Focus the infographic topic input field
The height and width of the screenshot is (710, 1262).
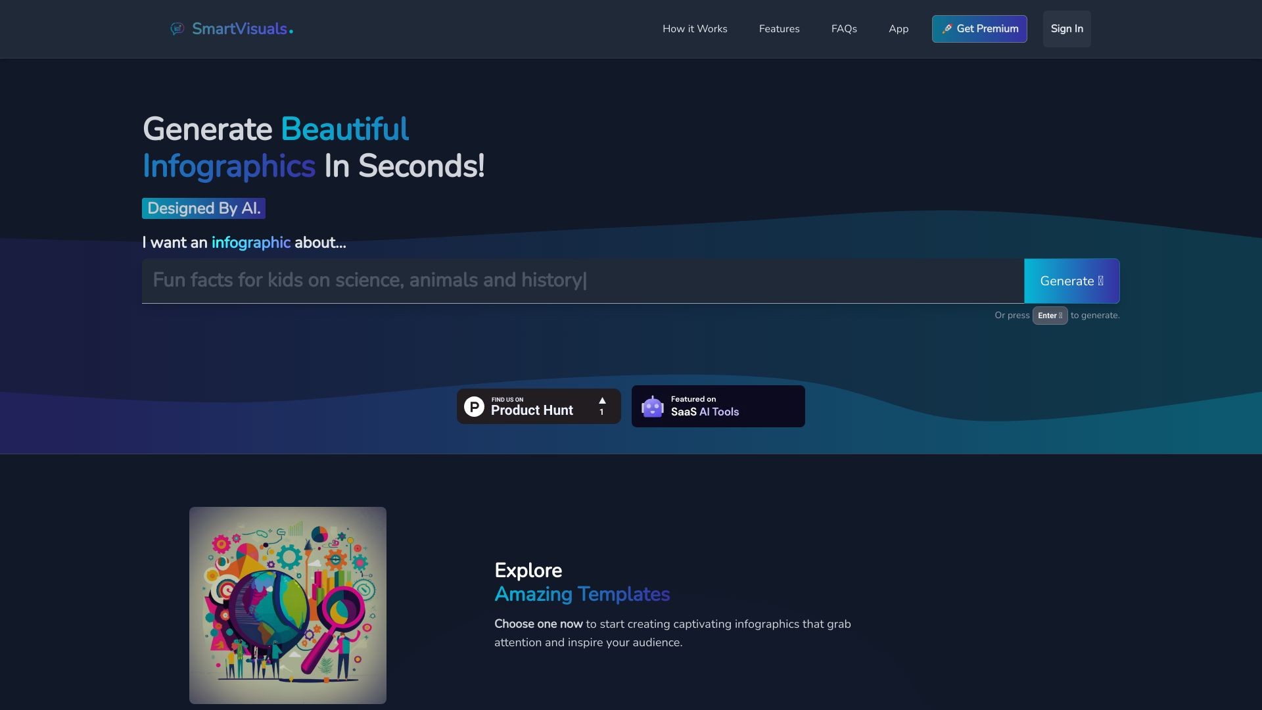582,281
